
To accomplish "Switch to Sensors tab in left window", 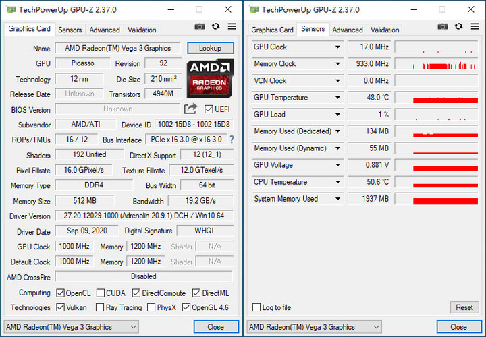I will point(70,30).
